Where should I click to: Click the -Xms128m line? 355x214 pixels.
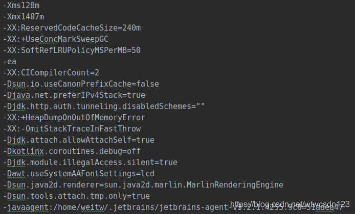tap(21, 6)
